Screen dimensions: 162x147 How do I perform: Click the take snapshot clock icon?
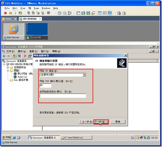[60, 13]
